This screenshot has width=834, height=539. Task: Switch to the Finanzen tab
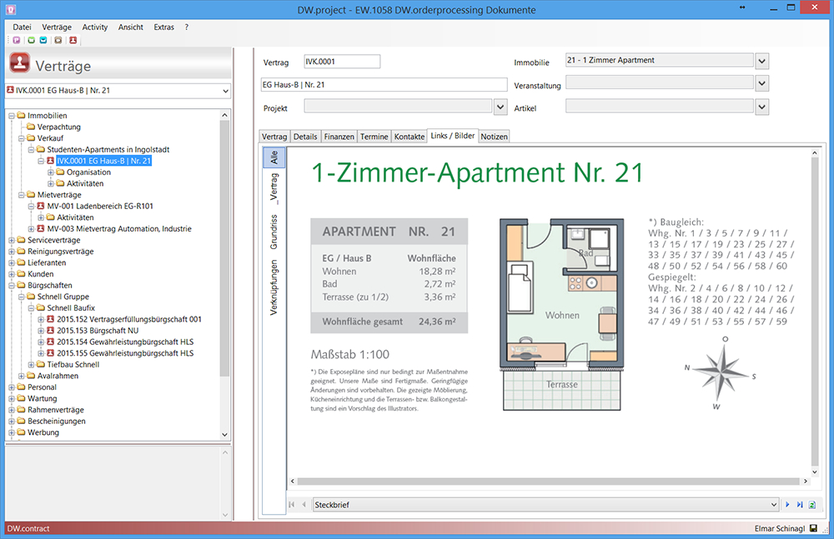(x=339, y=137)
